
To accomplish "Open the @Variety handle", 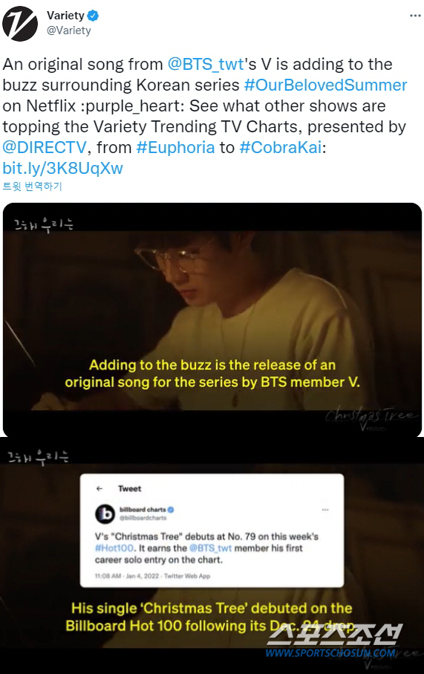I will pyautogui.click(x=69, y=30).
